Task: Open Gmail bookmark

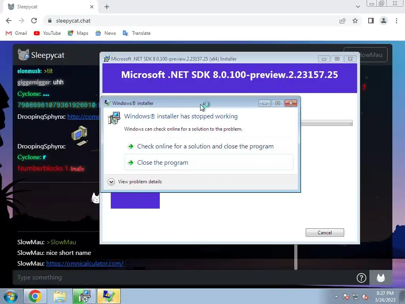Action: click(x=16, y=33)
